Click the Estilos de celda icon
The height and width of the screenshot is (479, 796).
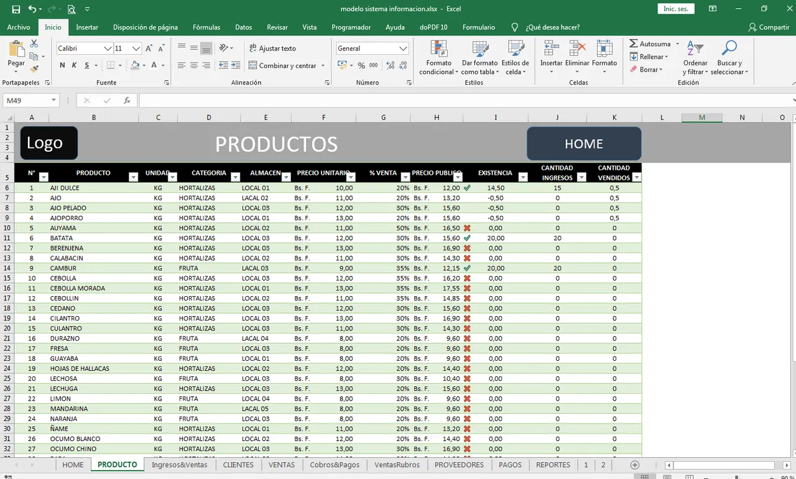point(515,49)
